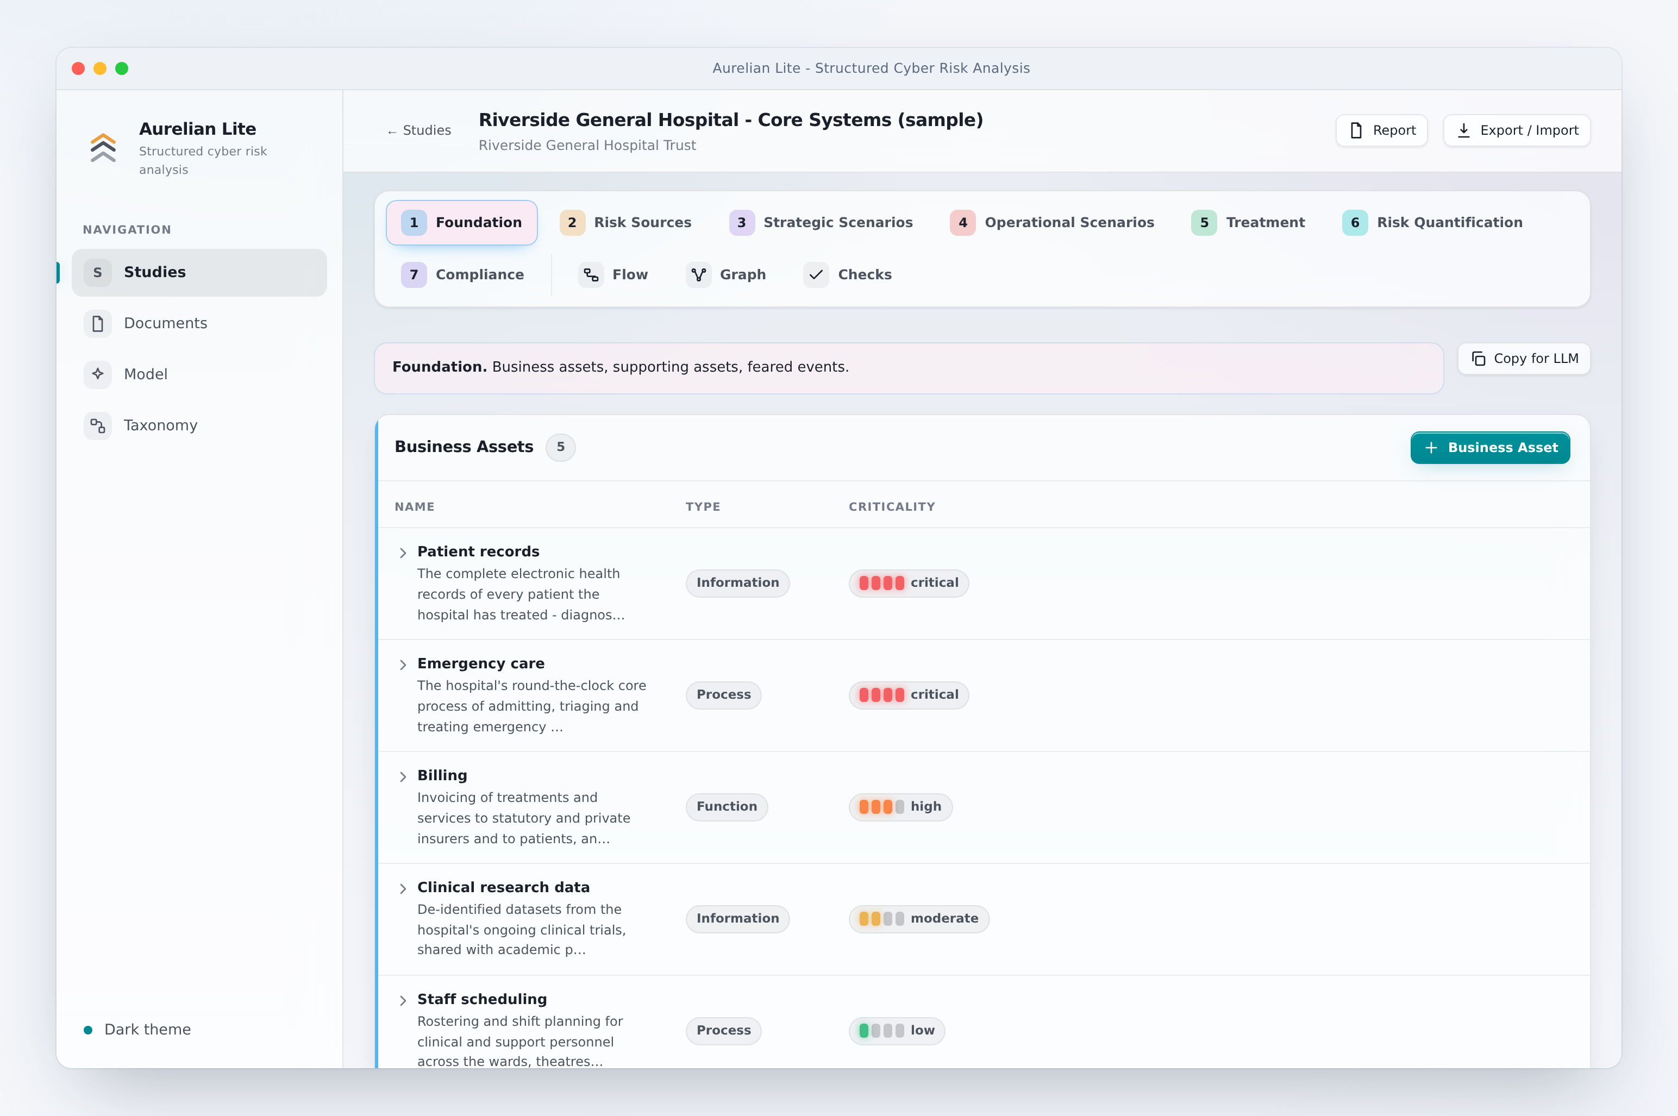Click the Business Assets count badge
The height and width of the screenshot is (1116, 1678).
(x=561, y=447)
